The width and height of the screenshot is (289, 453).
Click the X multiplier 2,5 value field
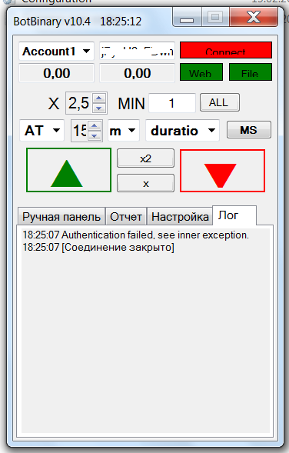pos(79,103)
